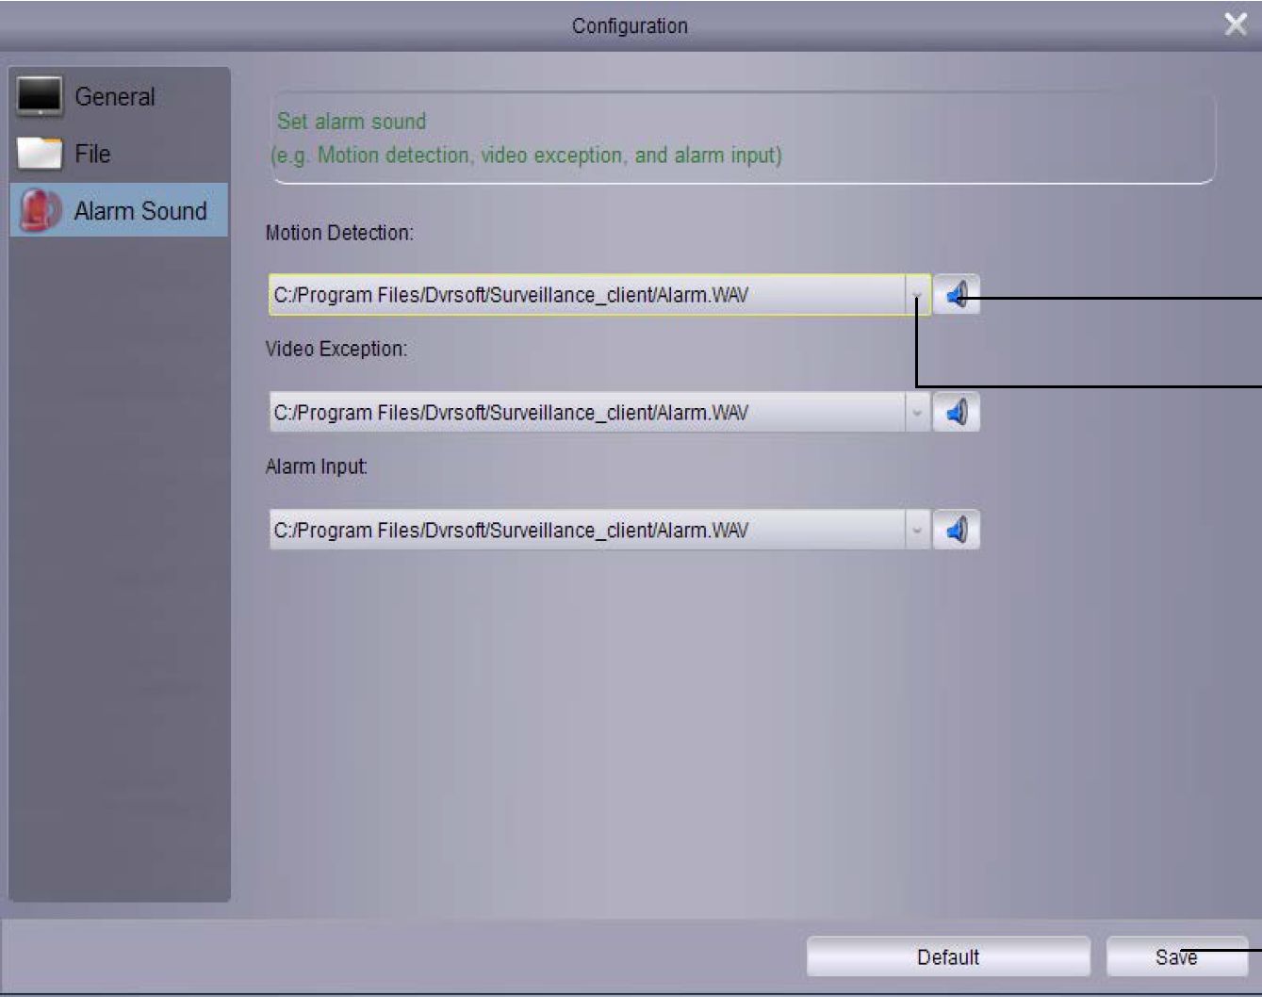Click the red Alarm Sound siren icon

point(40,210)
